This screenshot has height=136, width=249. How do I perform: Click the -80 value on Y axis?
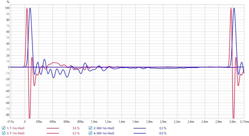[x=7, y=115]
